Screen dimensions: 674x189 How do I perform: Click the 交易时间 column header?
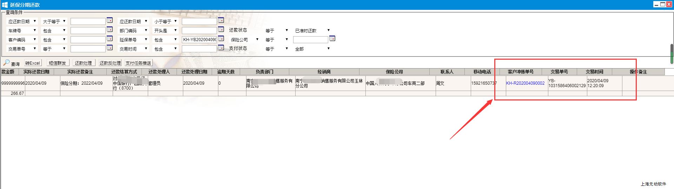click(x=594, y=72)
